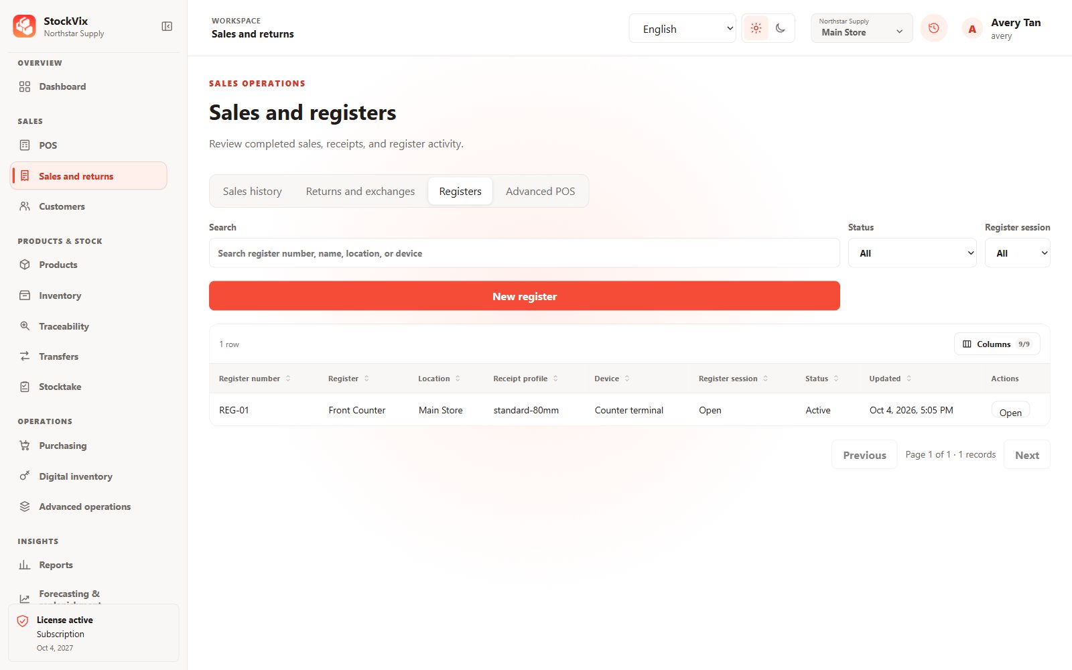1072x670 pixels.
Task: Switch to Advanced POS tab
Action: 541,192
